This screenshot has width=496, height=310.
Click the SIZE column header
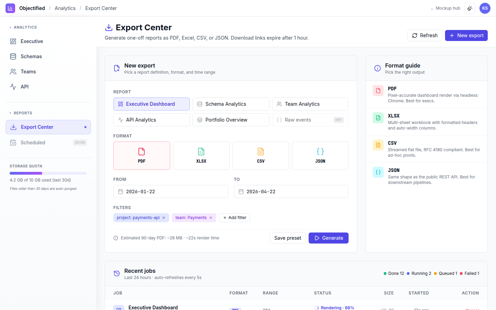pyautogui.click(x=389, y=293)
